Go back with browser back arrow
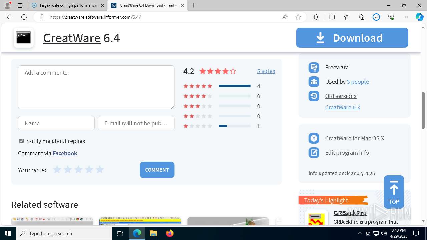The width and height of the screenshot is (427, 240). click(x=9, y=17)
